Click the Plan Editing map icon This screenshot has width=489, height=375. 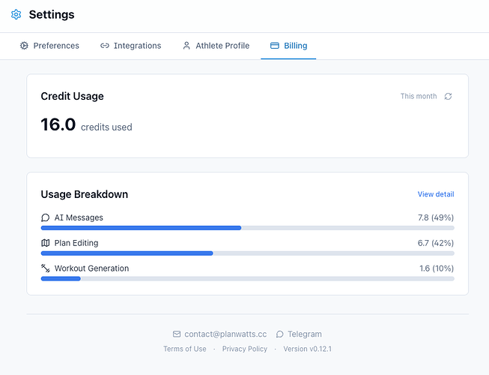point(45,243)
